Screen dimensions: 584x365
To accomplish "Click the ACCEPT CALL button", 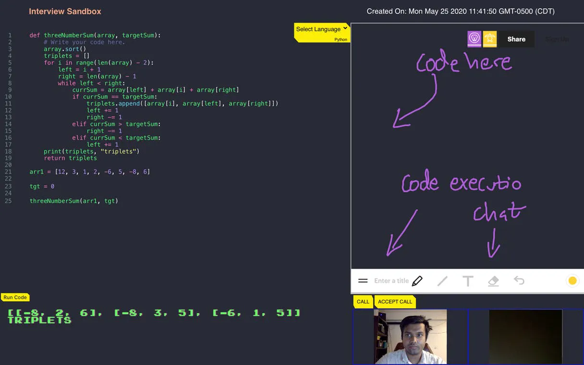I will coord(395,302).
